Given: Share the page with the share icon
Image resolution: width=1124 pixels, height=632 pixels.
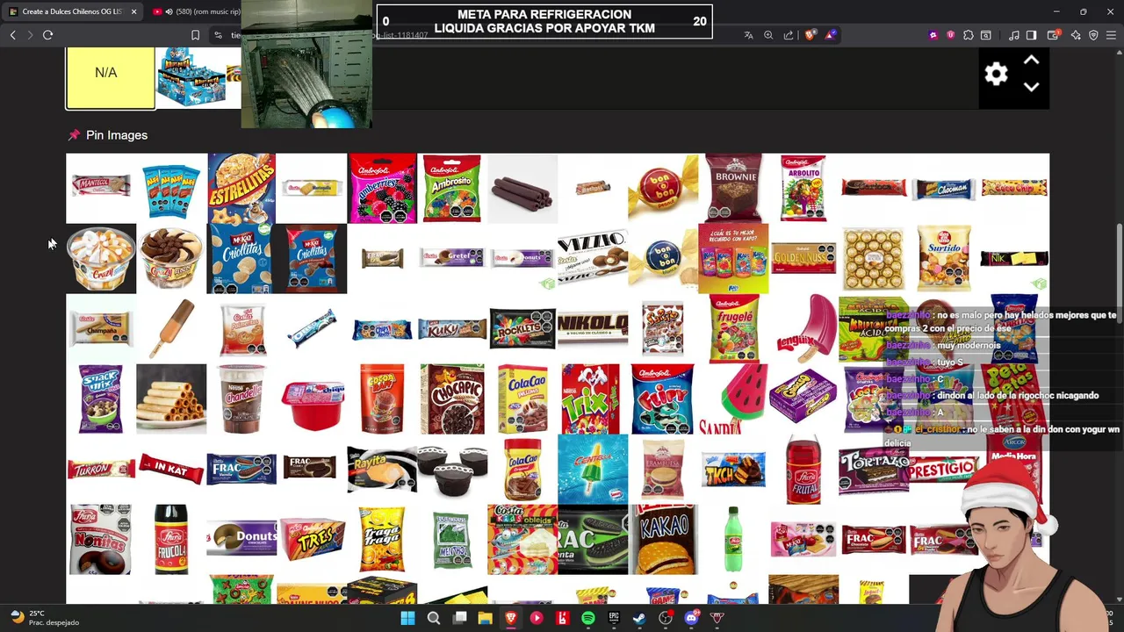Looking at the screenshot, I should click(x=789, y=35).
